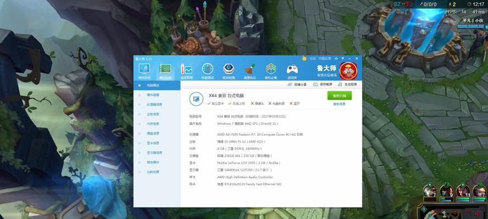Click AMD High Definition Audio Controller text
Viewport: 488px width, 219px height.
pyautogui.click(x=245, y=177)
